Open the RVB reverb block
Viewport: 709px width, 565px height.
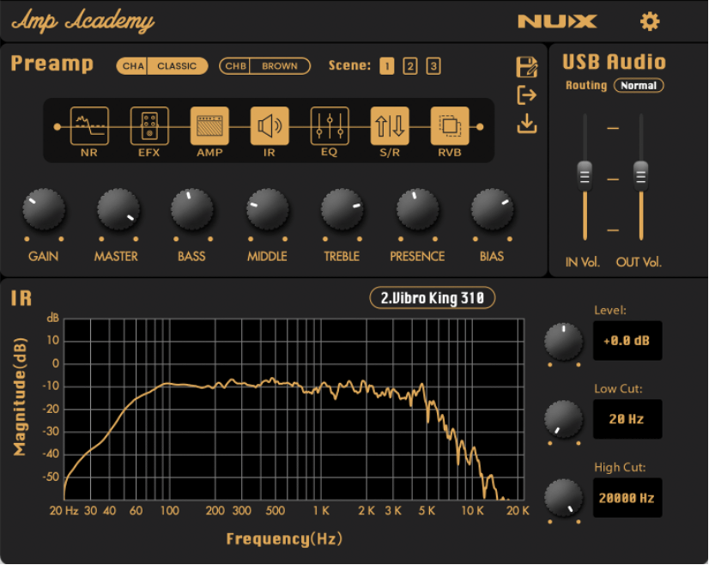point(450,126)
